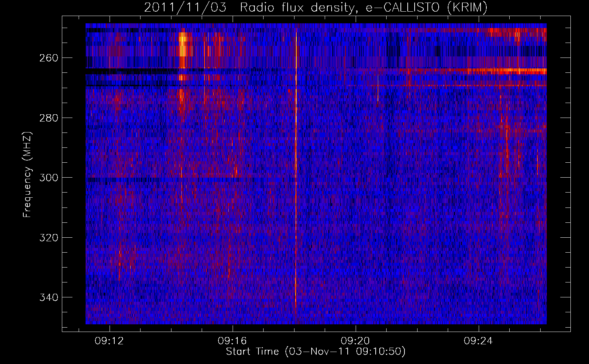Click the 09:24 time tick label
Screen dimensions: 589x364
pos(478,341)
